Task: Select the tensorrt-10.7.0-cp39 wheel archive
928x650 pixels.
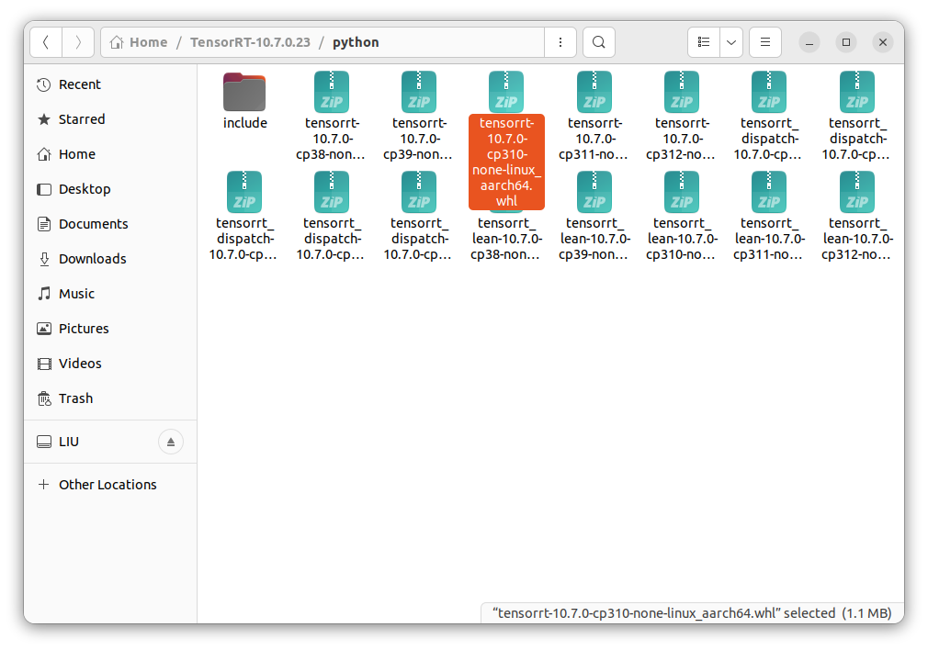Action: pos(418,92)
